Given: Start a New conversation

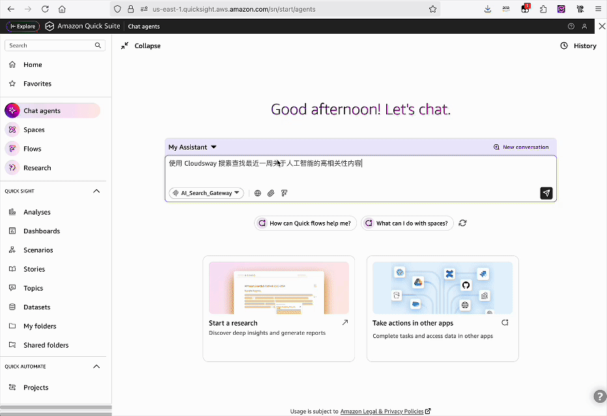Looking at the screenshot, I should pos(521,148).
